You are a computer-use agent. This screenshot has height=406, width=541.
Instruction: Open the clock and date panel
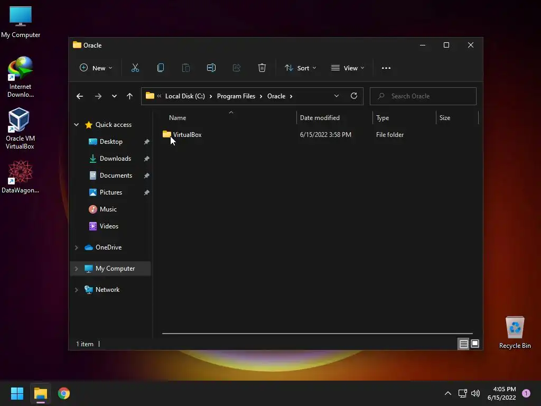(502, 393)
